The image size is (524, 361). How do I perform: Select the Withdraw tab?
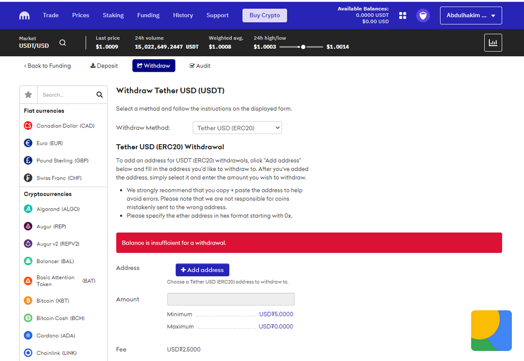[x=154, y=66]
